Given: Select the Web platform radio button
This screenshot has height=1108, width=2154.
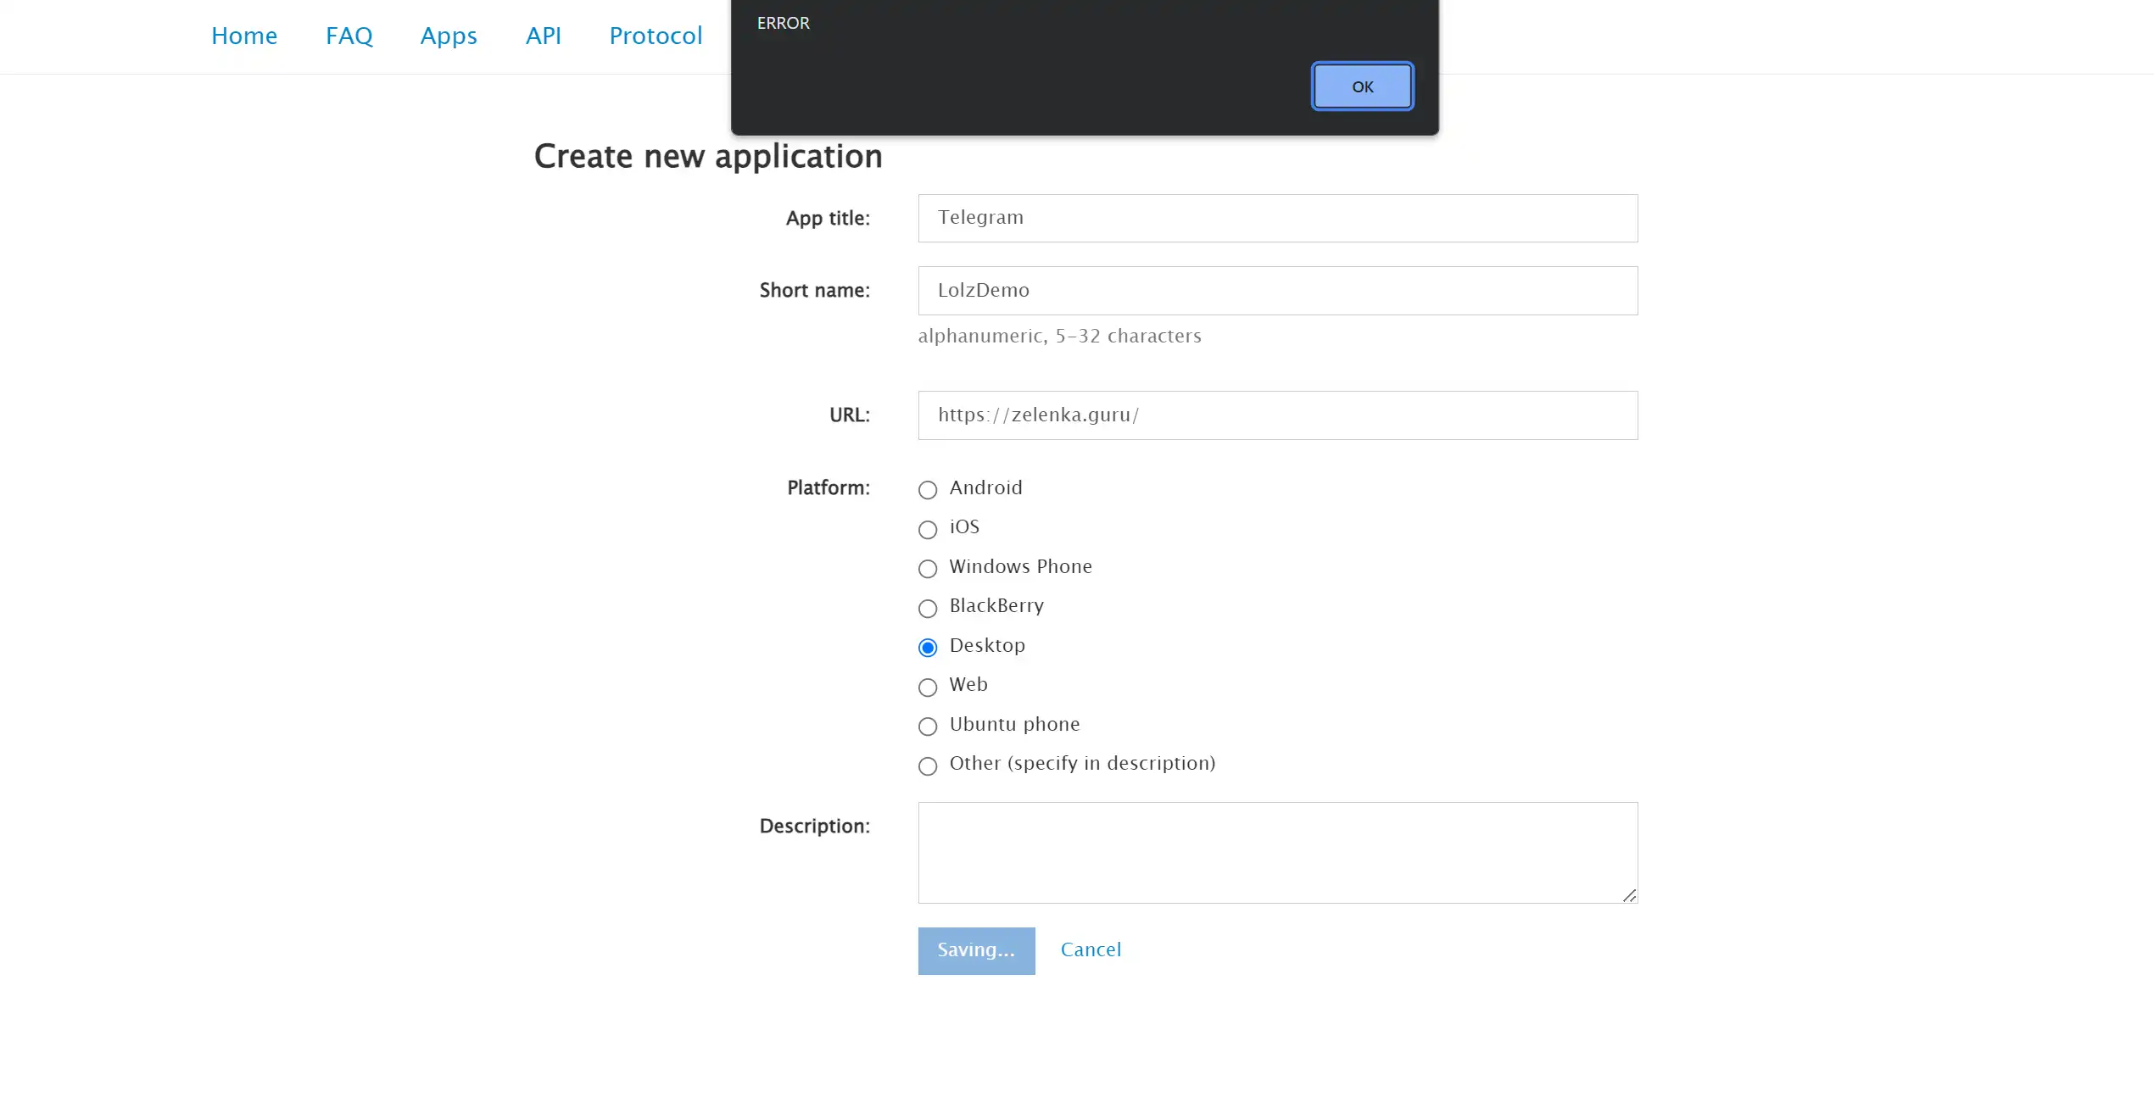Looking at the screenshot, I should (928, 688).
